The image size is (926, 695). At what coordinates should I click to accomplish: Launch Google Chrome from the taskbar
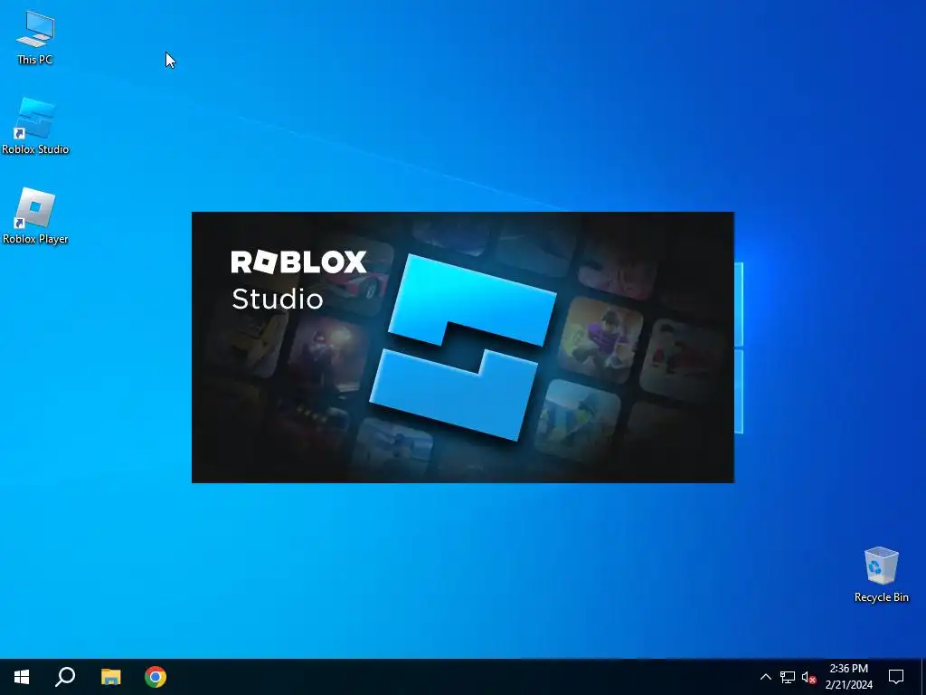(x=156, y=677)
